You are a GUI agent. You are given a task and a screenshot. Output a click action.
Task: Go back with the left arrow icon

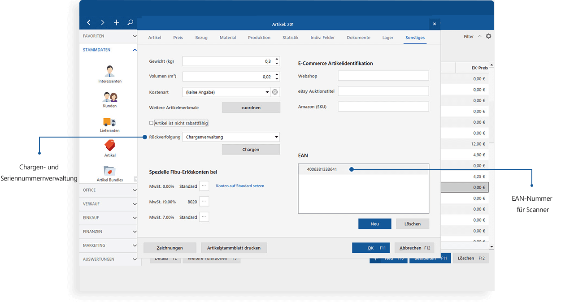89,22
